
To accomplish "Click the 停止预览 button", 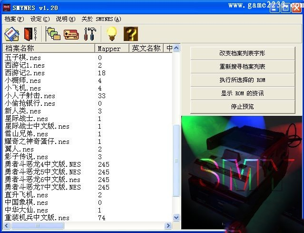I will pyautogui.click(x=243, y=107).
